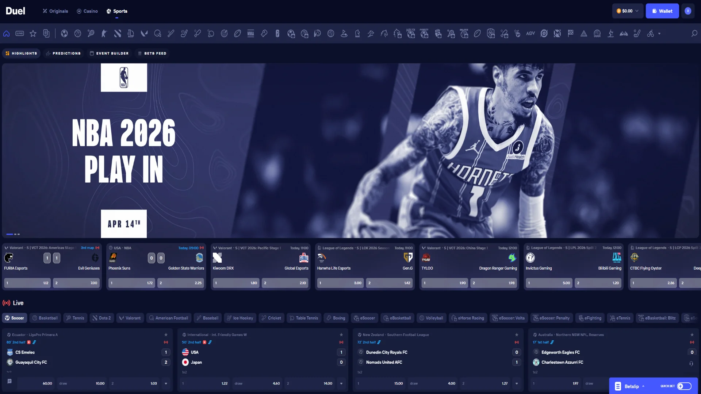
Task: Expand the Betslip panel arrow
Action: pos(643,386)
